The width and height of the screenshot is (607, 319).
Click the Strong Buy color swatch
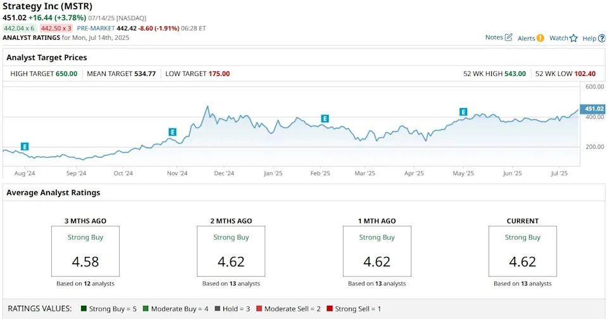click(84, 308)
